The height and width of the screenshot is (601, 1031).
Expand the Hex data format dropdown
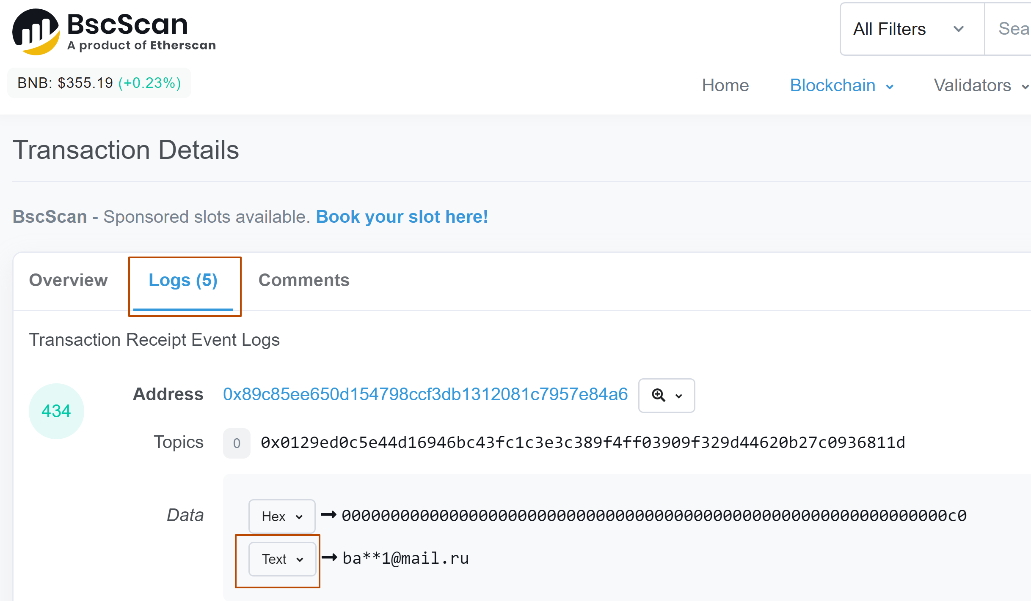(x=282, y=516)
